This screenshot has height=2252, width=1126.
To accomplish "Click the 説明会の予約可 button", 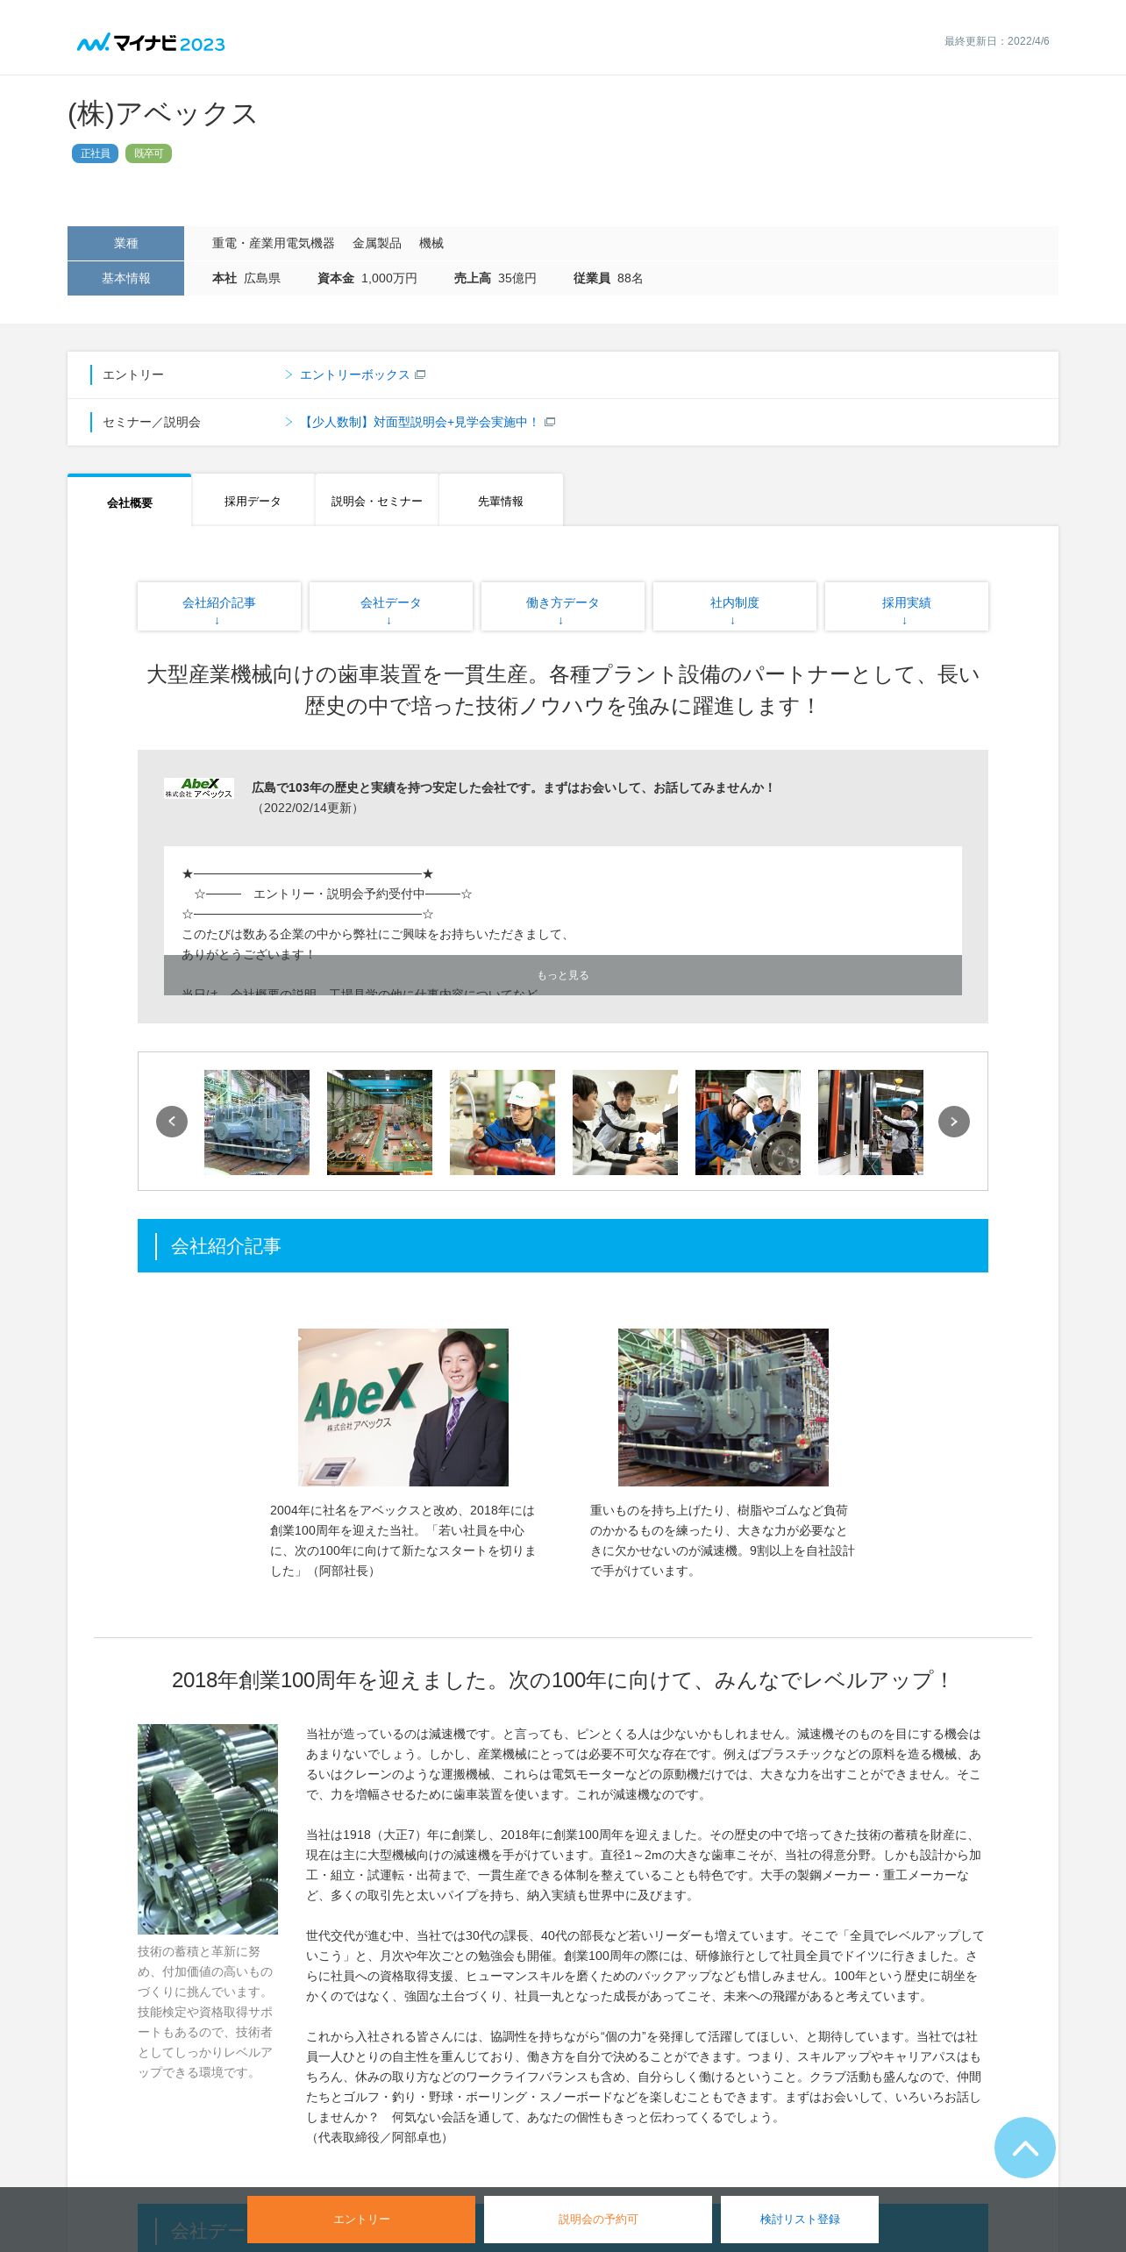I will pyautogui.click(x=598, y=2219).
